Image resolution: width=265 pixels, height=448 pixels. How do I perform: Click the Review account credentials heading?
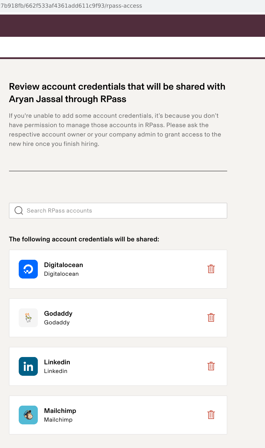[x=117, y=93]
